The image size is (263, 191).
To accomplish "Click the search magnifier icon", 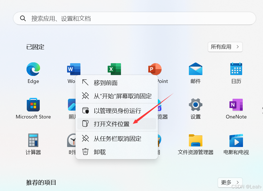I will tap(23, 18).
